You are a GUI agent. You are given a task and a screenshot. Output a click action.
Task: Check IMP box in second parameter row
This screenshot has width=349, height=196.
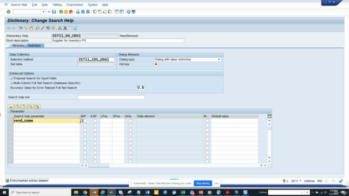[x=85, y=125]
